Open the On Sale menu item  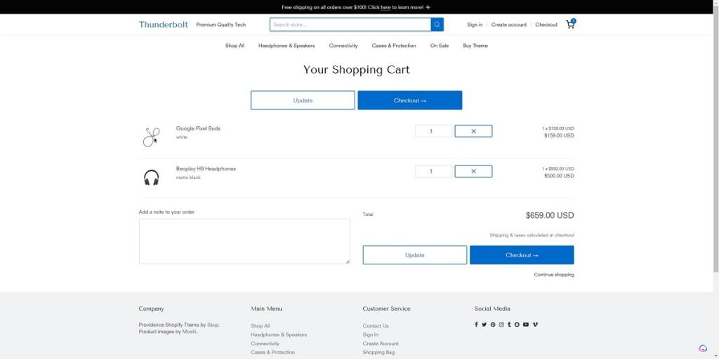pos(440,46)
